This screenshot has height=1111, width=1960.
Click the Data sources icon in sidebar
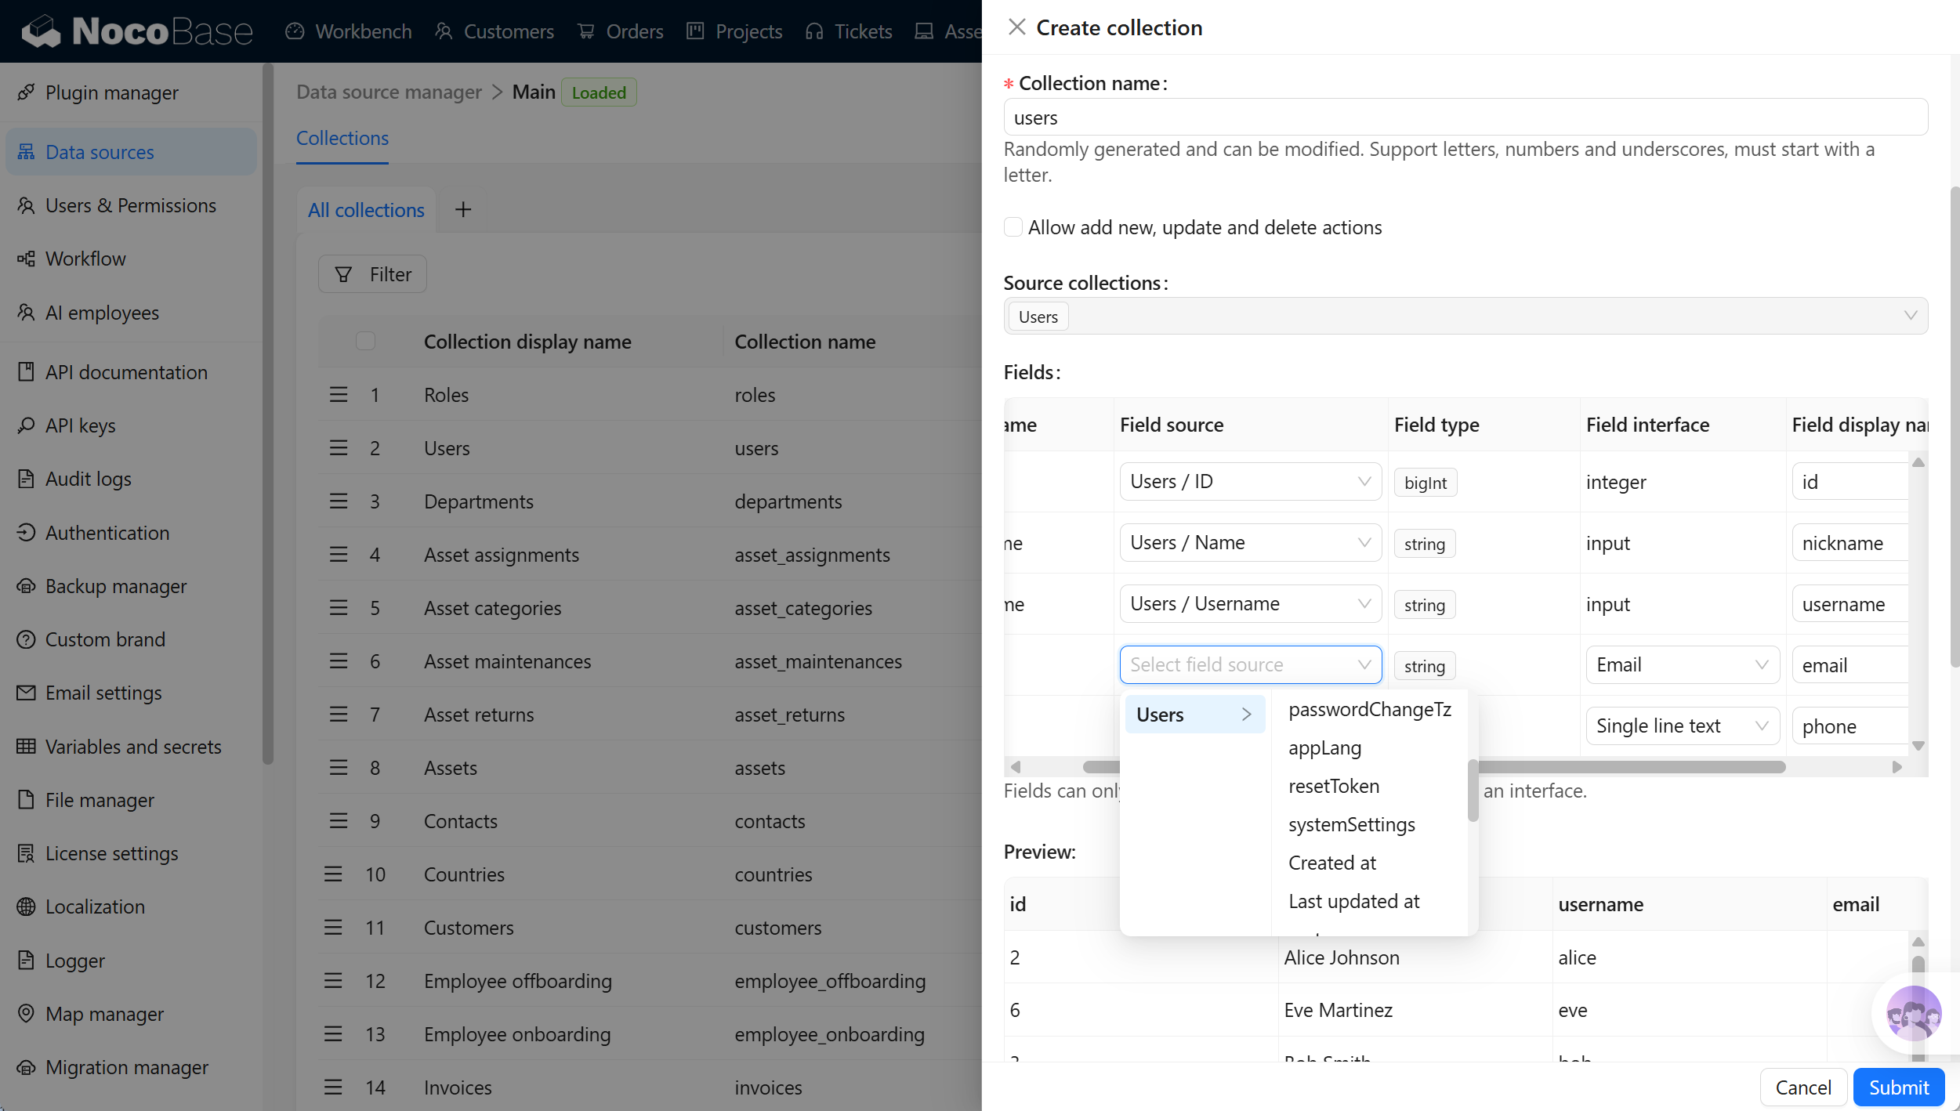point(26,152)
